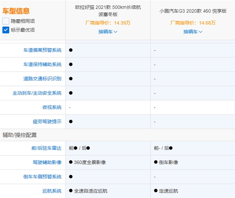Screen dimensions: 235x198
Task: Check the 隐藏相同项 checkbox
Action: pos(6,21)
